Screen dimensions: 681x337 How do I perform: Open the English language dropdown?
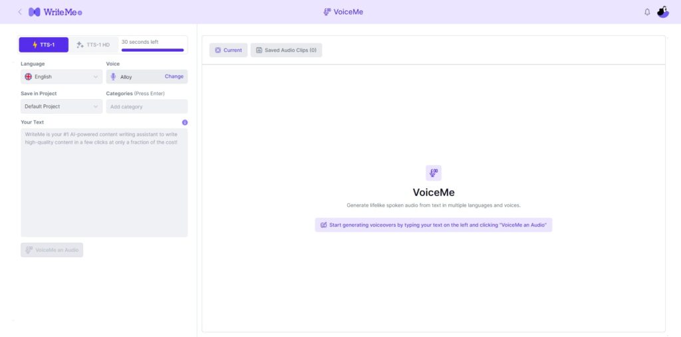[61, 77]
